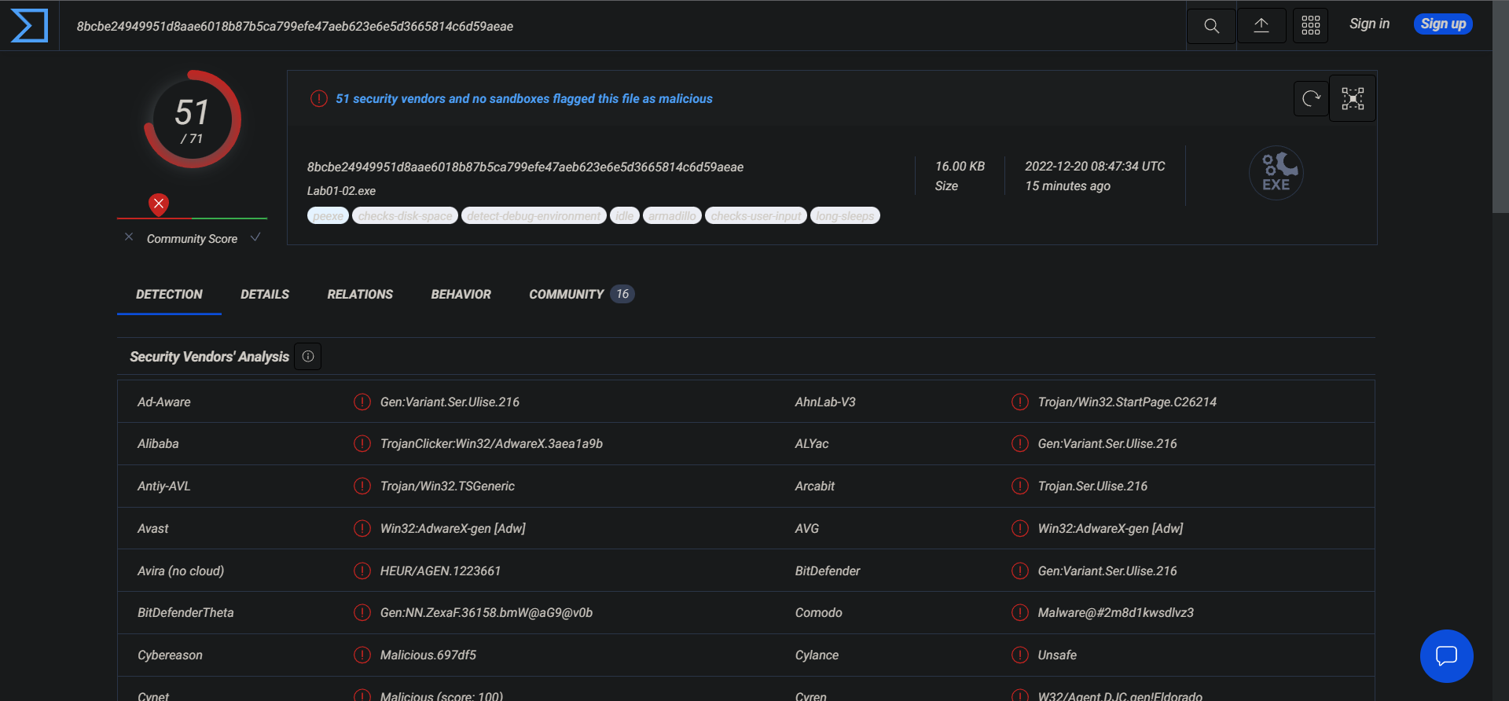Click alert icon in Arcabit row
This screenshot has height=701, width=1509.
[1020, 486]
